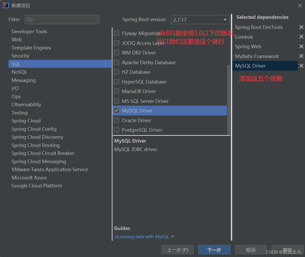Open Accessing data with MySQL guide link

pos(142,237)
